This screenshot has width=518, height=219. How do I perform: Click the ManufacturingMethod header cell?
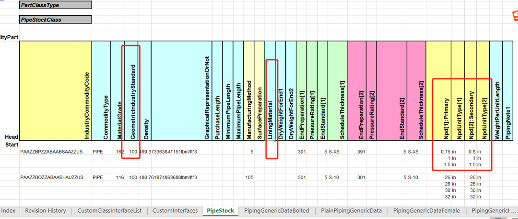coord(248,91)
